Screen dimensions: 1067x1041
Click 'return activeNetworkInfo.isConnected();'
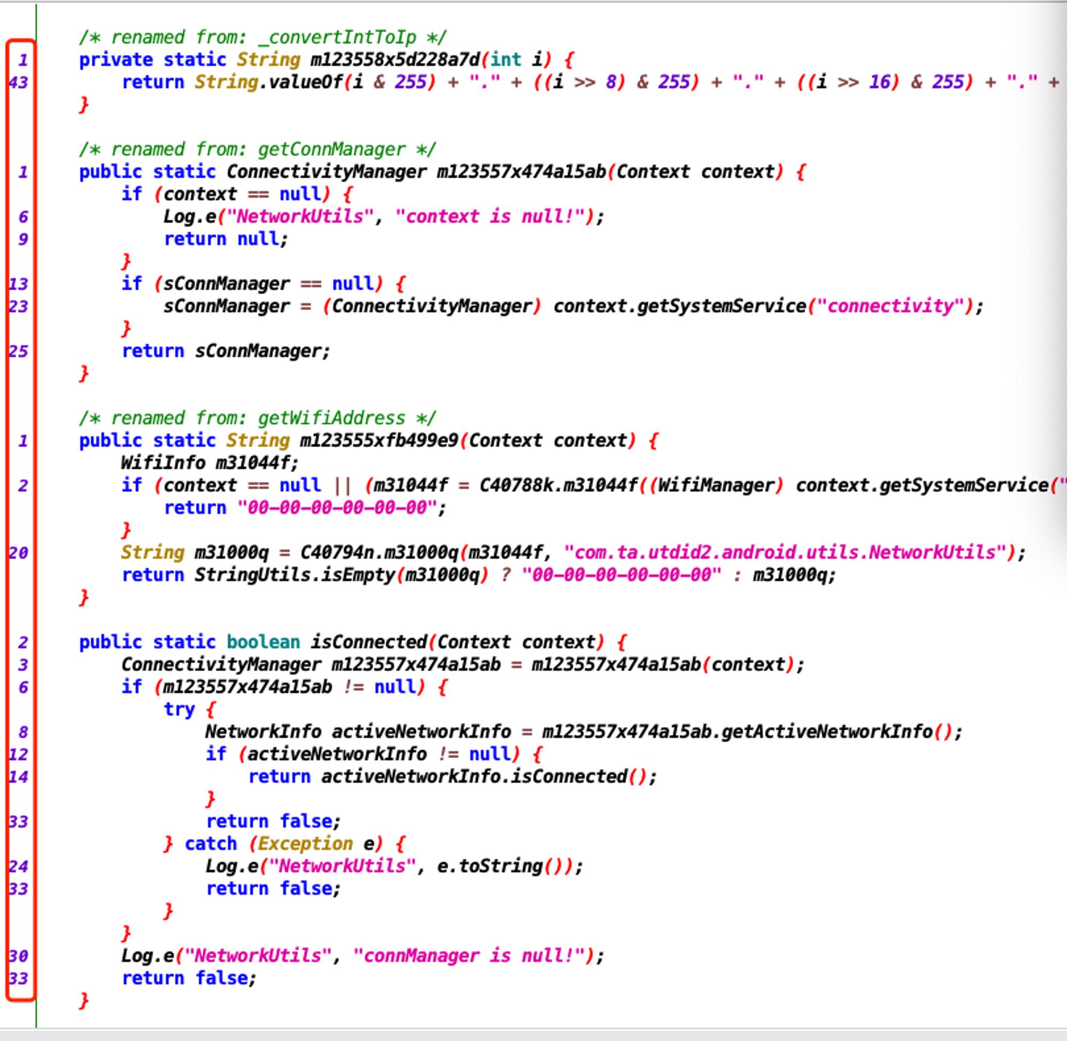click(453, 776)
